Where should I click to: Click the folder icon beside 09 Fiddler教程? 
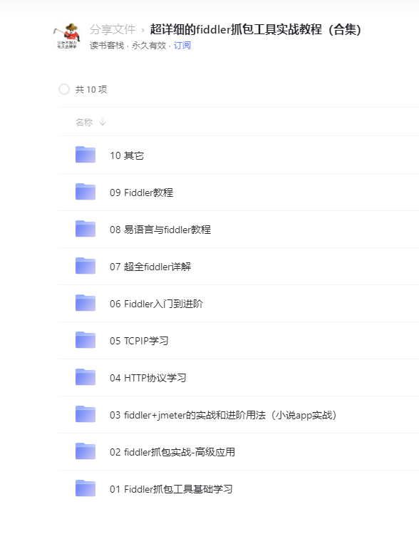(x=86, y=192)
